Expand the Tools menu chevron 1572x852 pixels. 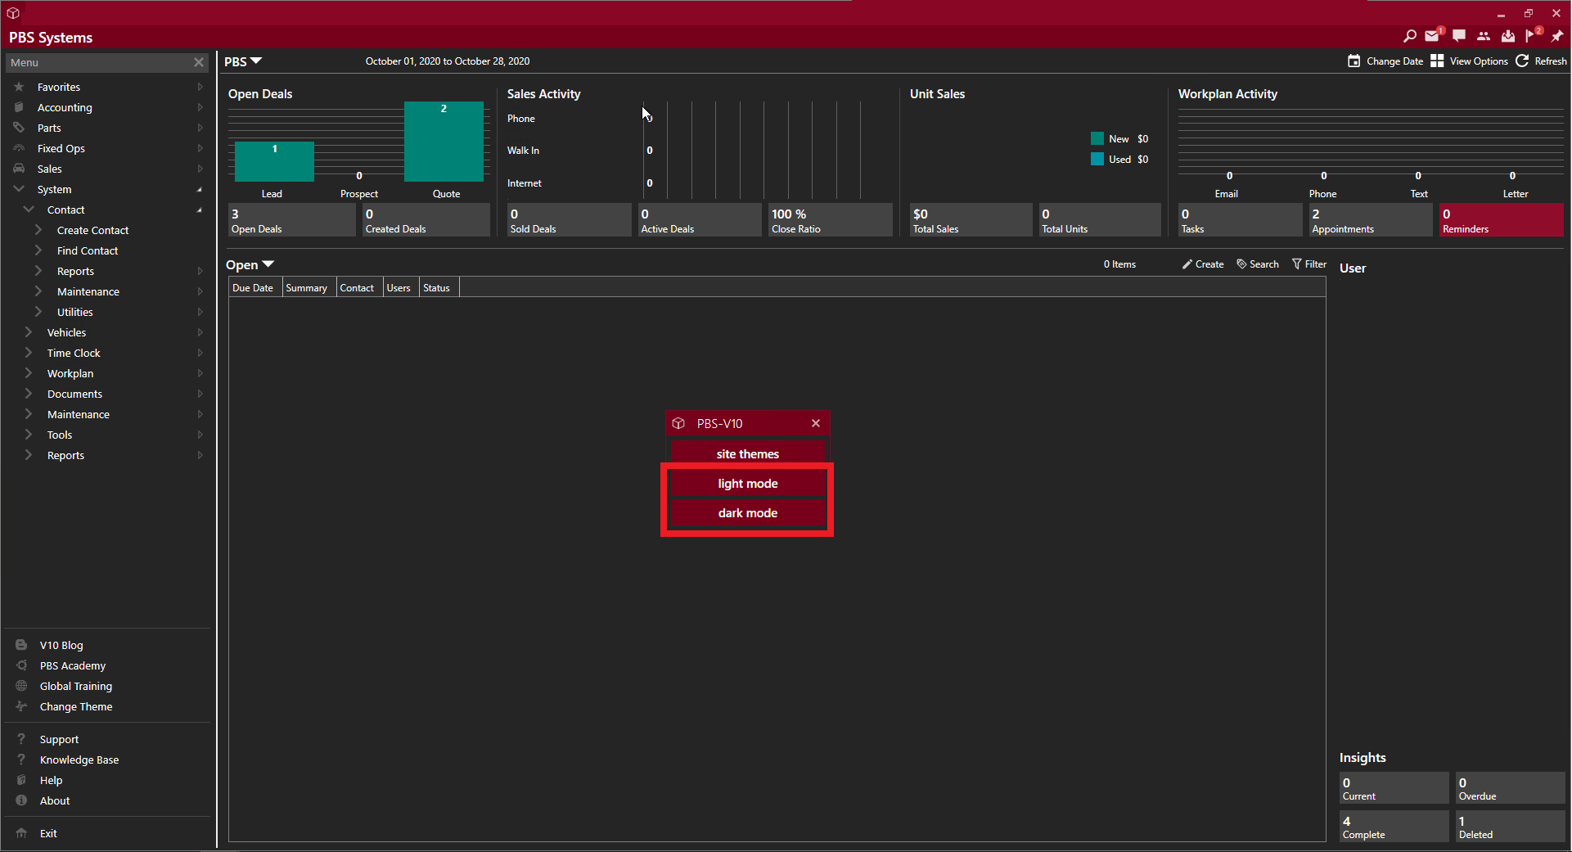pos(29,435)
